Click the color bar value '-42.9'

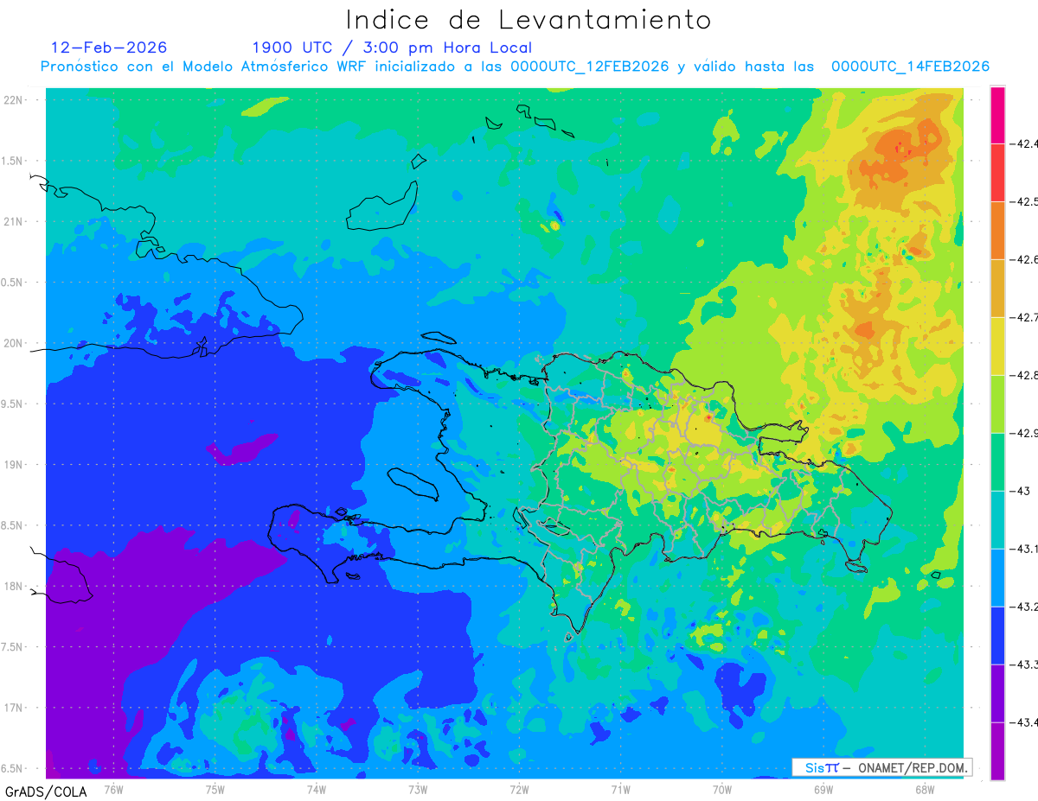[x=1022, y=433]
